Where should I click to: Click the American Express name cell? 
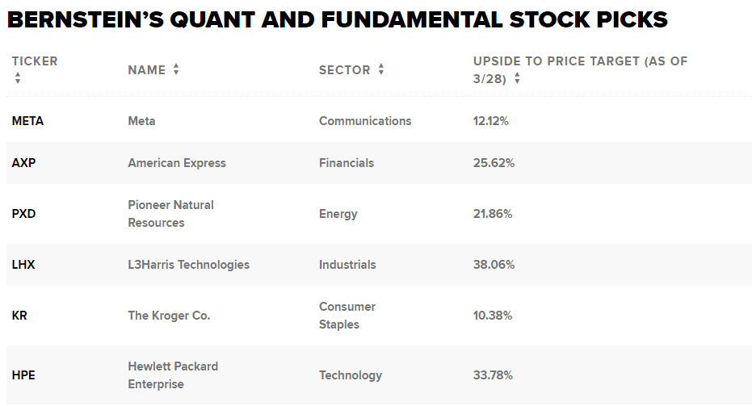(177, 163)
